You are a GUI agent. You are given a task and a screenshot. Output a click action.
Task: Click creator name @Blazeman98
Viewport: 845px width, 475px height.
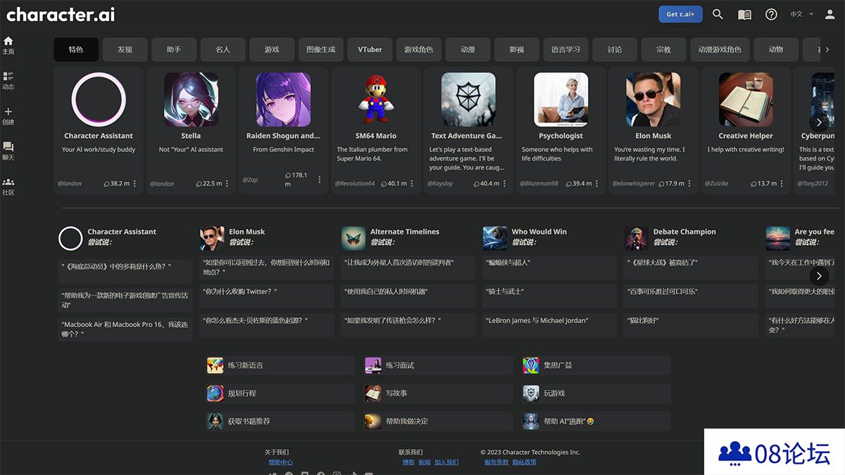(539, 184)
